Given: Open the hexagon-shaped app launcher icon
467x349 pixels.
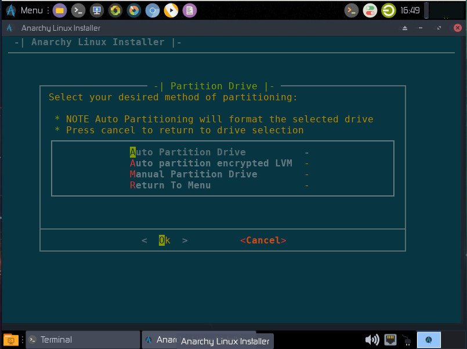Looking at the screenshot, I should pos(115,10).
